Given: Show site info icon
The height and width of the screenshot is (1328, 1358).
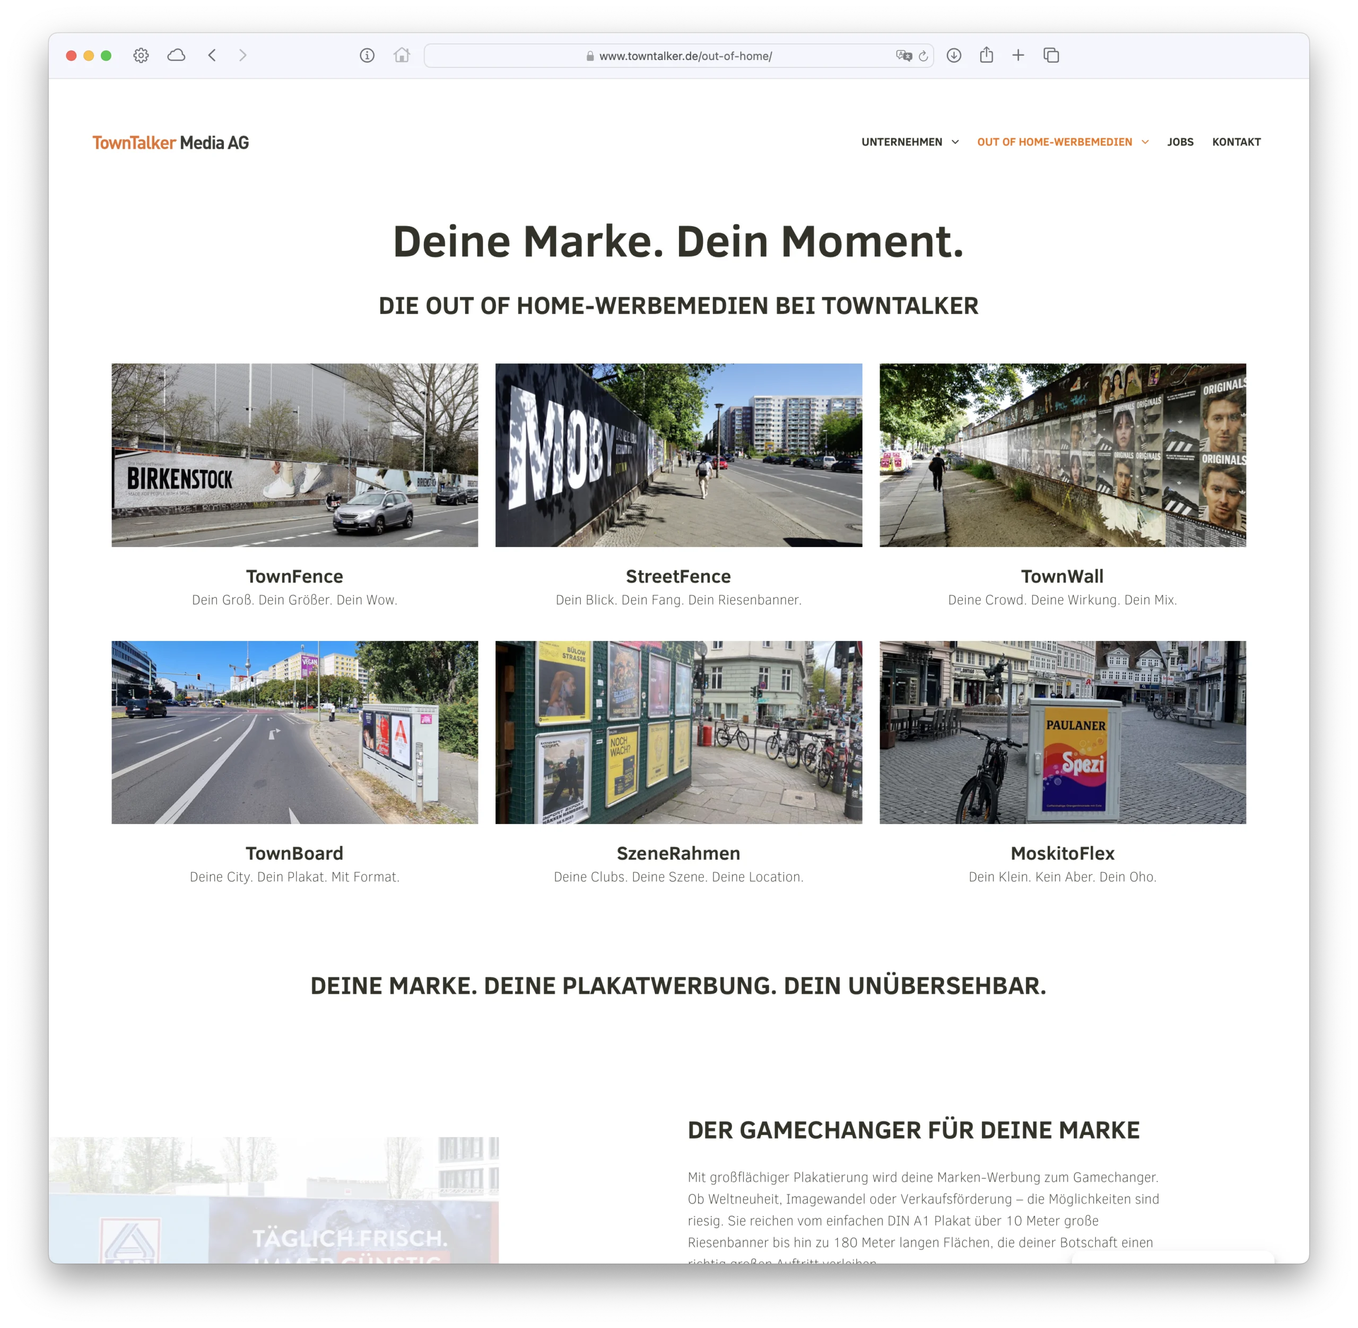Looking at the screenshot, I should point(367,55).
